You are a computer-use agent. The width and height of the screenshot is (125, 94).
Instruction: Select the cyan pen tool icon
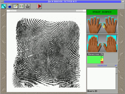[x=3, y=6]
